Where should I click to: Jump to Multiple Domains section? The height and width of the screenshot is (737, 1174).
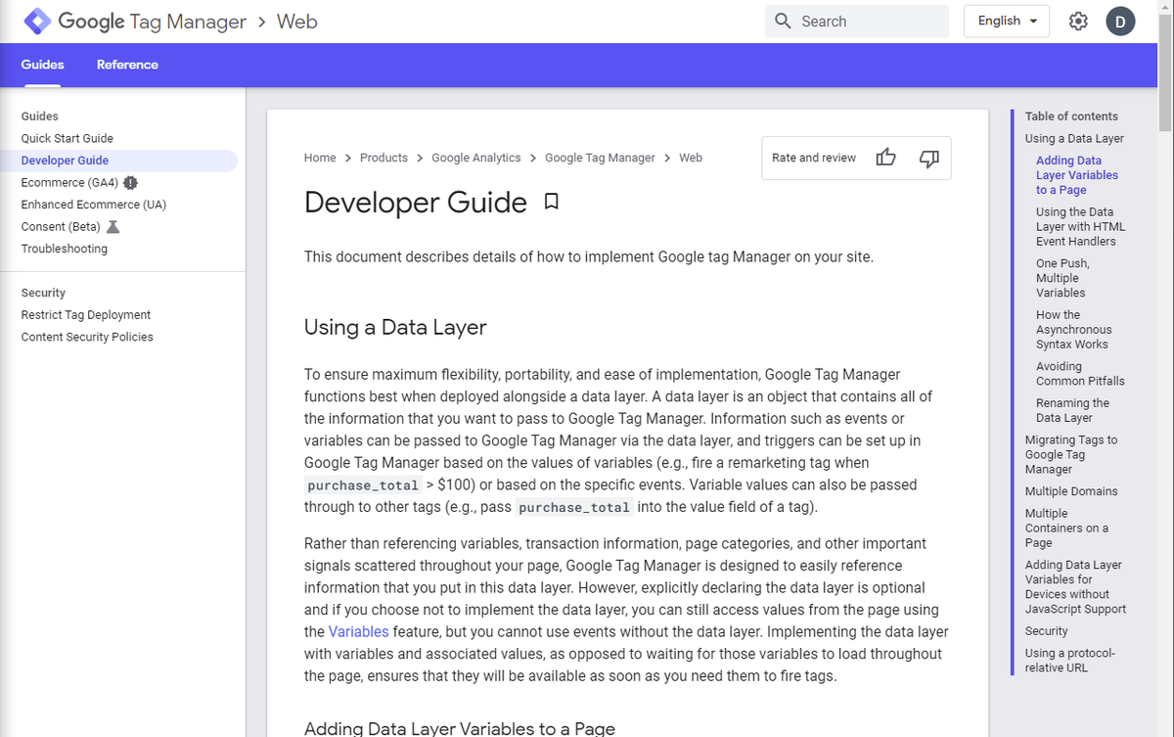click(1071, 491)
